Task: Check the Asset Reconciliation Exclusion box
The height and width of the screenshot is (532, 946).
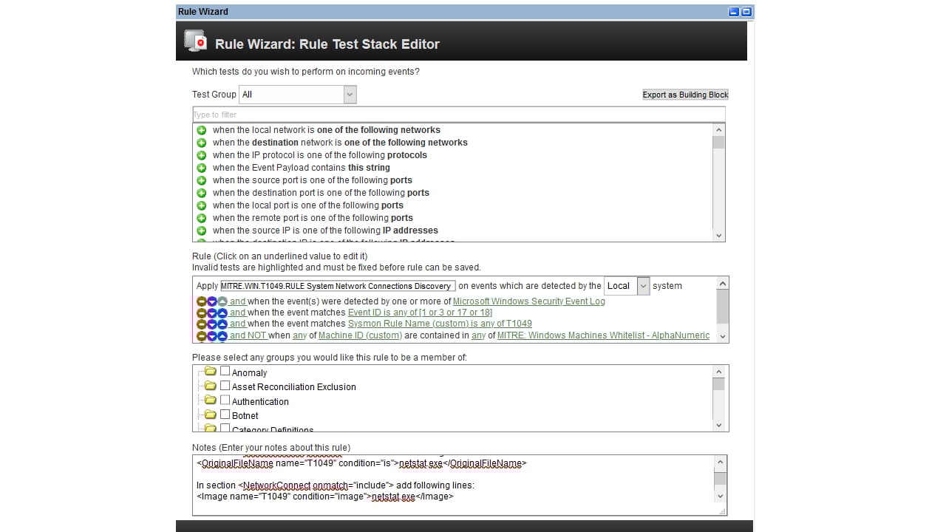Action: [225, 385]
